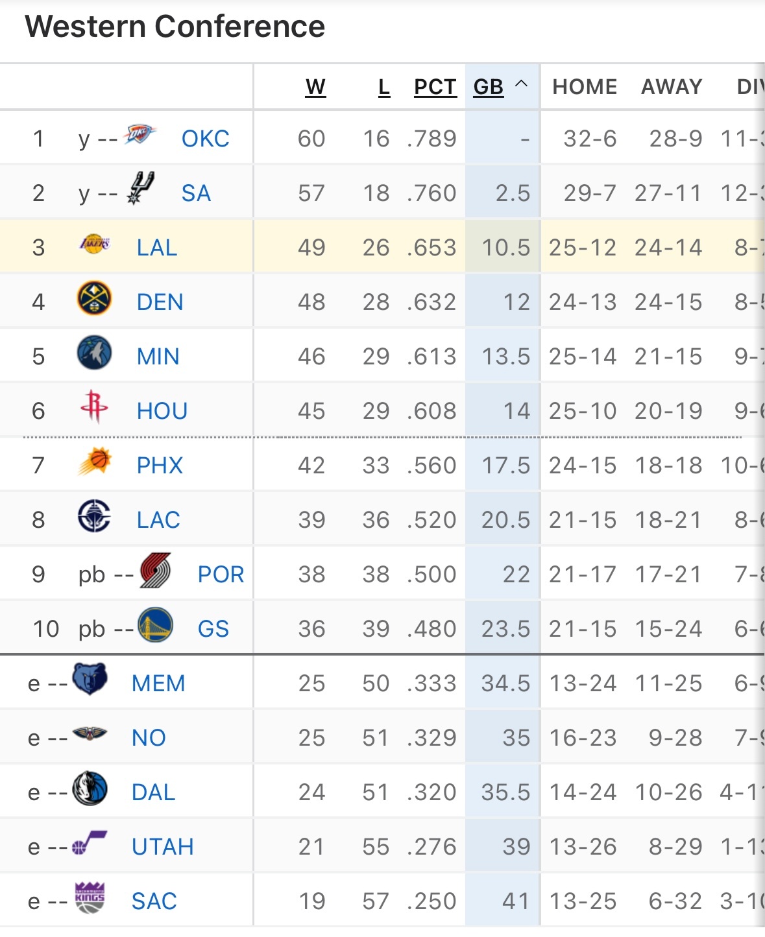Viewport: 765px width, 937px height.
Task: Reverse sort order using the GB caret arrow
Action: tap(521, 84)
